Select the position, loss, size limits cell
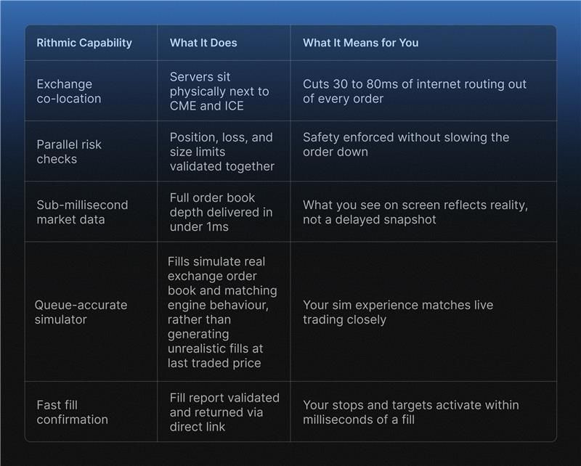Image resolution: width=581 pixels, height=466 pixels. [222, 151]
